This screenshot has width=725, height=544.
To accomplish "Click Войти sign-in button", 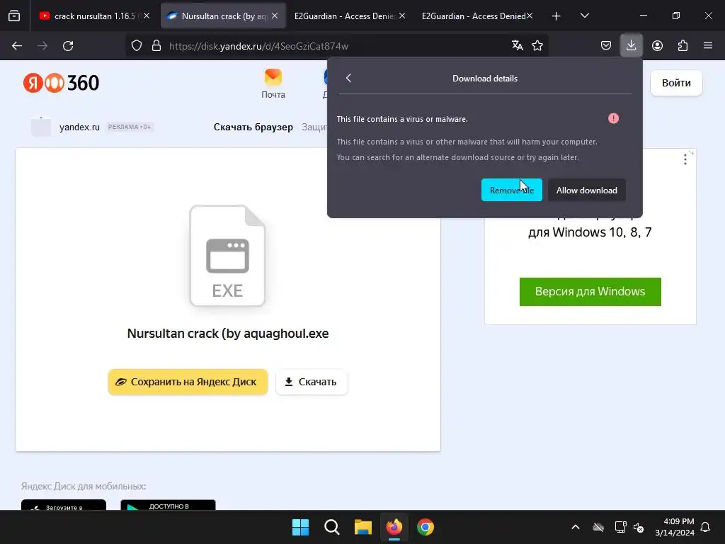I will pyautogui.click(x=676, y=83).
